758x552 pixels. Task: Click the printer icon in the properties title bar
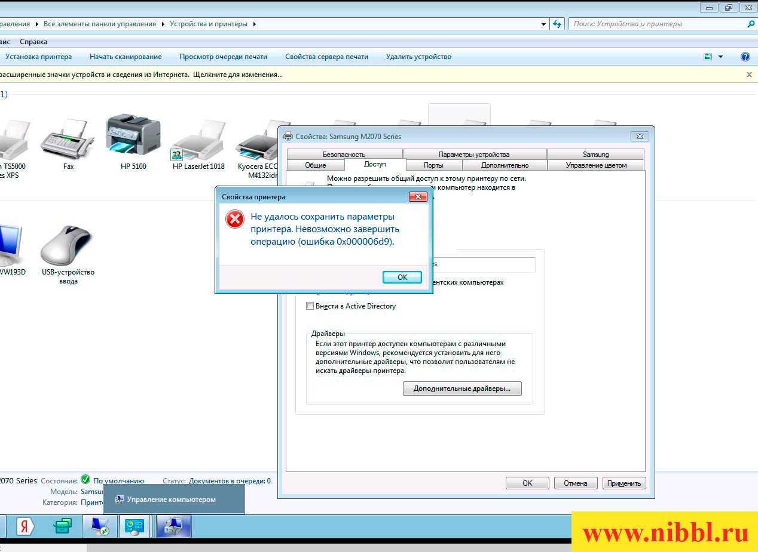(288, 136)
